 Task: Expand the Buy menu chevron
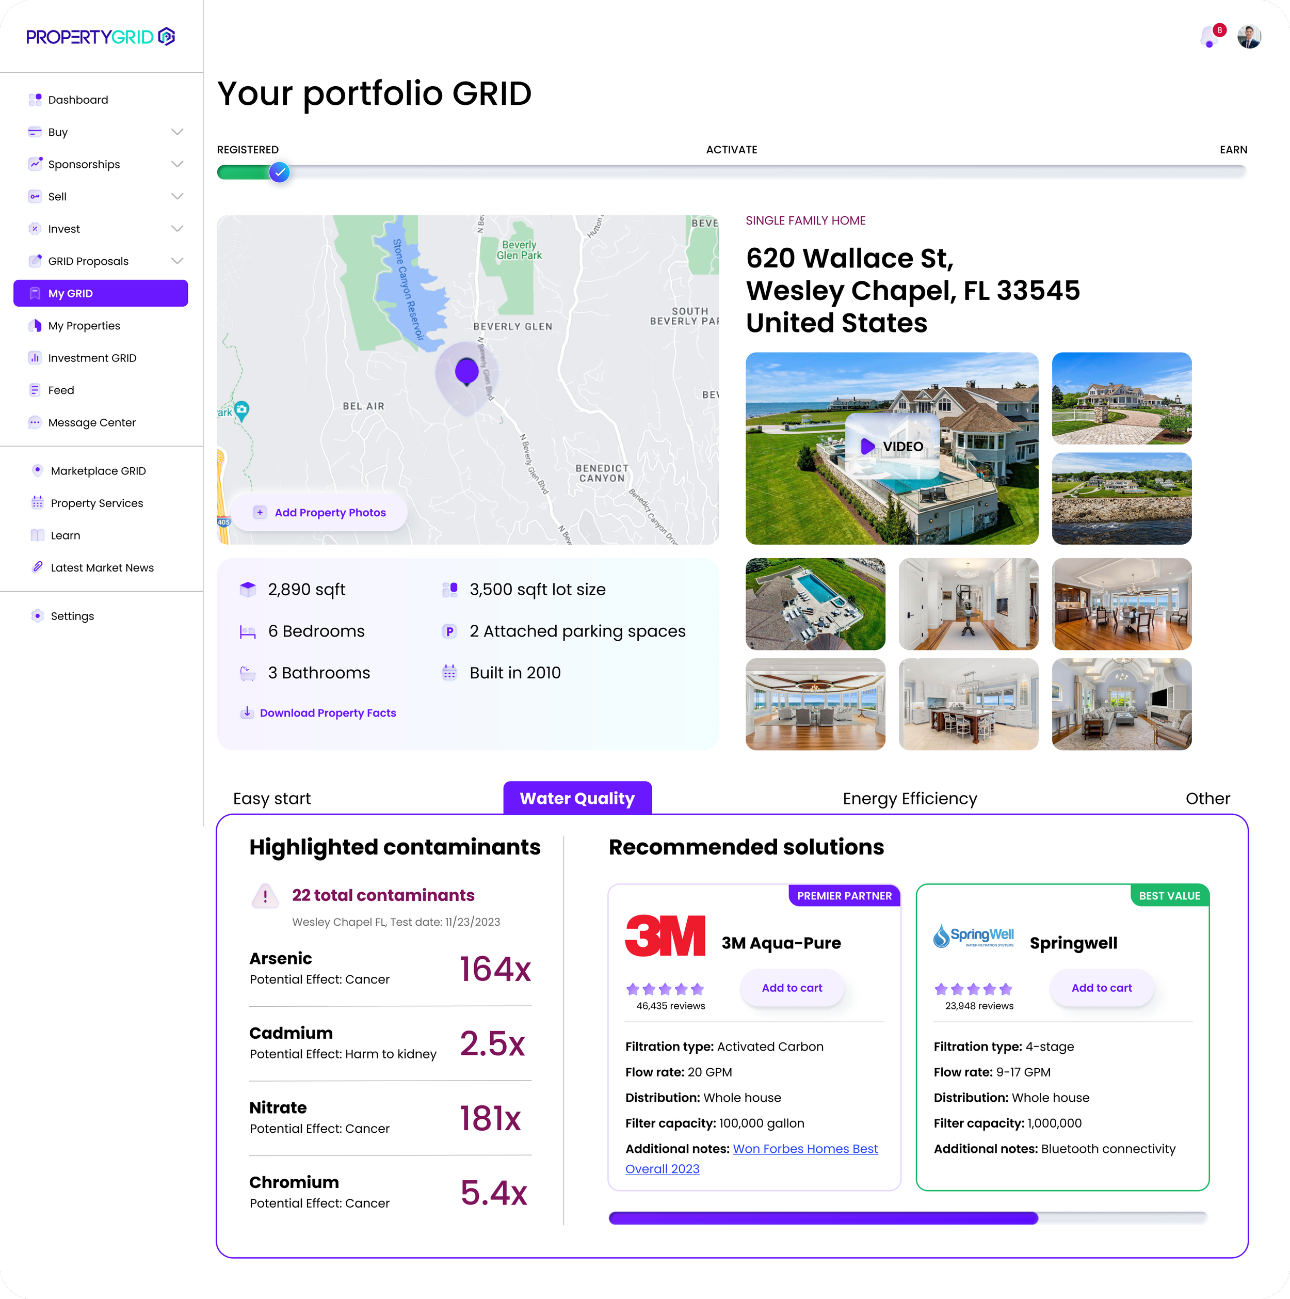[x=178, y=132]
